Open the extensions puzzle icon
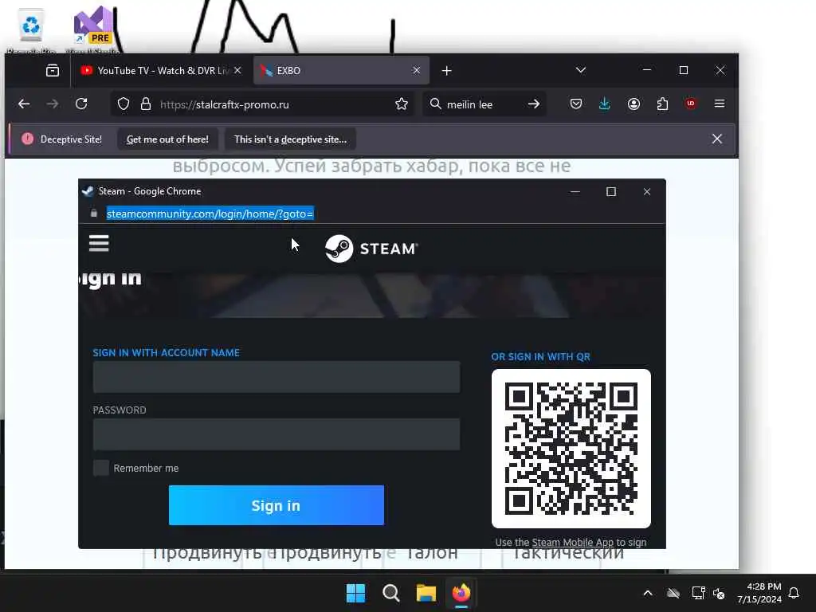This screenshot has width=816, height=612. point(662,104)
